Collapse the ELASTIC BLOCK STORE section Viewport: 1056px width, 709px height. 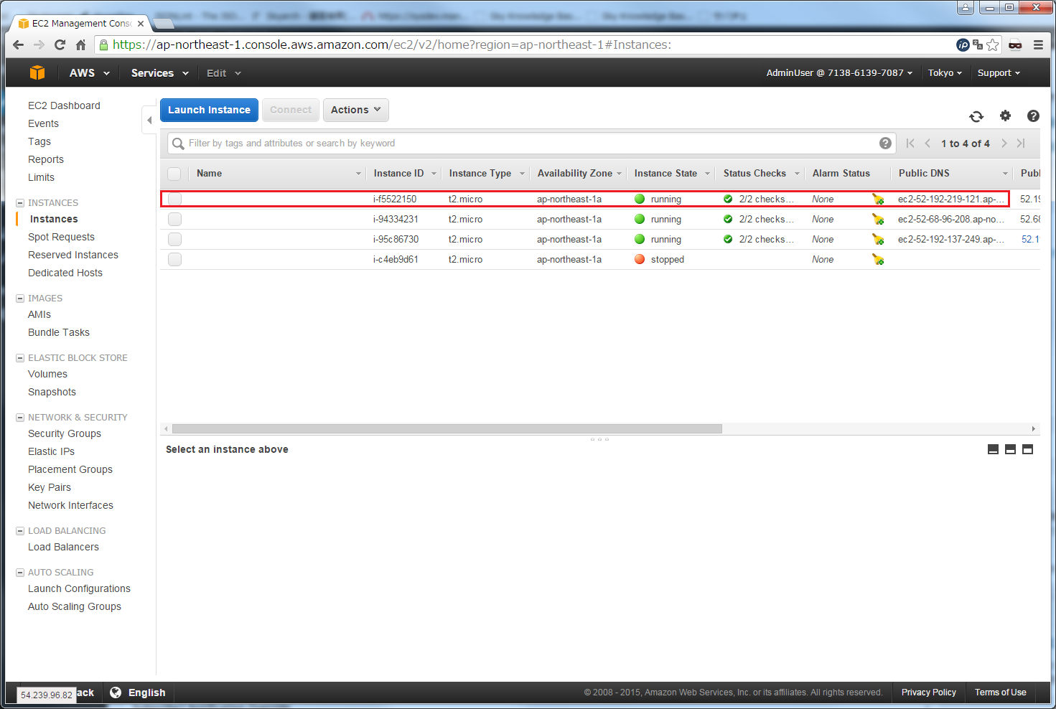click(x=20, y=358)
